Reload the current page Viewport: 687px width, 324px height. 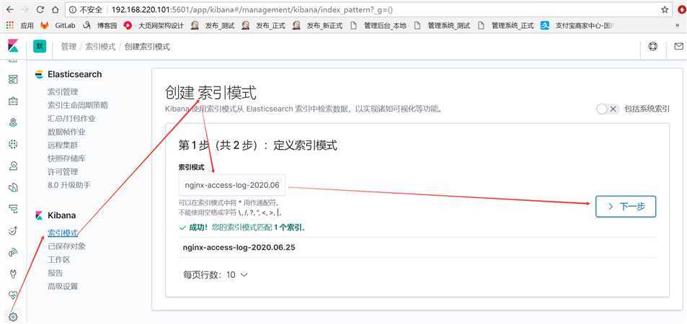(40, 9)
